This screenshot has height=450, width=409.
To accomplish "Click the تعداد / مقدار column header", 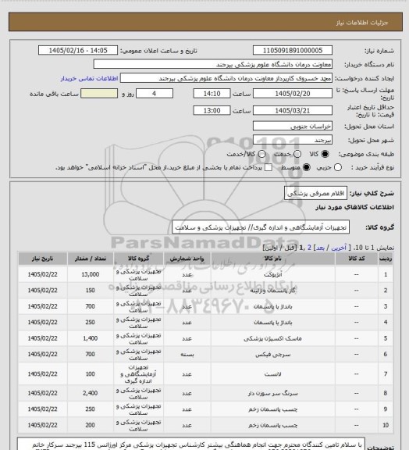I will tap(91, 259).
